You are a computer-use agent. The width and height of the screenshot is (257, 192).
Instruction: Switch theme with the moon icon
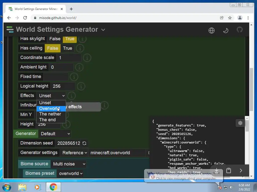point(226,30)
